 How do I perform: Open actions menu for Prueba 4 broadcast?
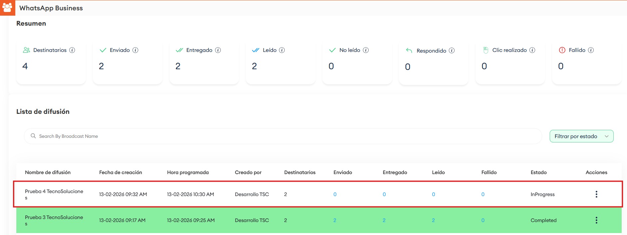[x=596, y=194]
